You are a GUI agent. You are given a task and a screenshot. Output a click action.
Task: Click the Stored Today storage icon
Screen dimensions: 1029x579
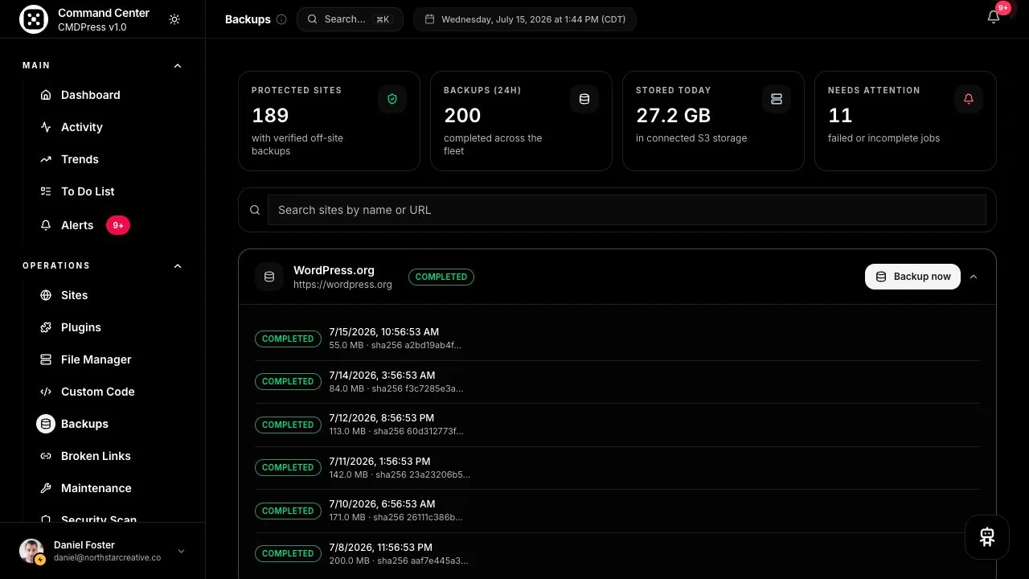click(x=777, y=99)
